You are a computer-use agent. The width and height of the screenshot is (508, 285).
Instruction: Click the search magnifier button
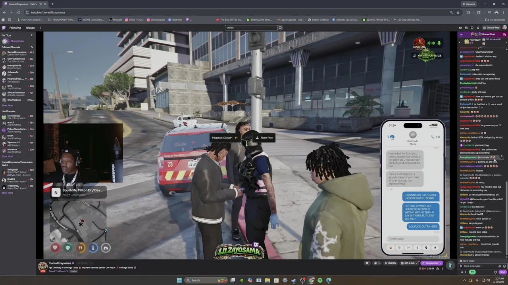click(280, 28)
